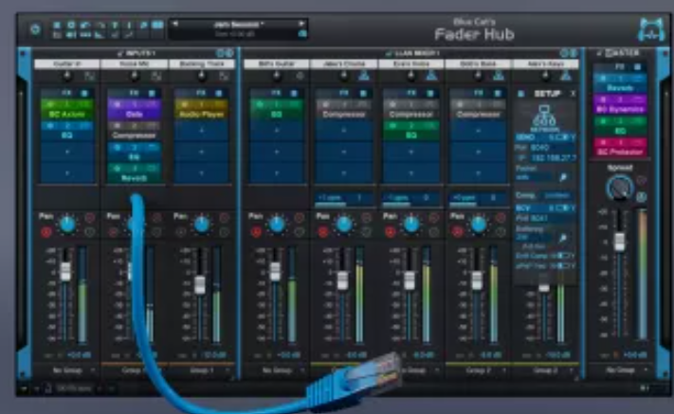Click the network diagram icon in SETUP panel
674x414 pixels.
click(x=544, y=117)
